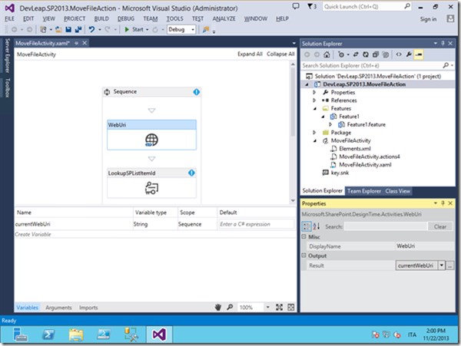
Task: Switch to the Class View tab
Action: click(397, 191)
